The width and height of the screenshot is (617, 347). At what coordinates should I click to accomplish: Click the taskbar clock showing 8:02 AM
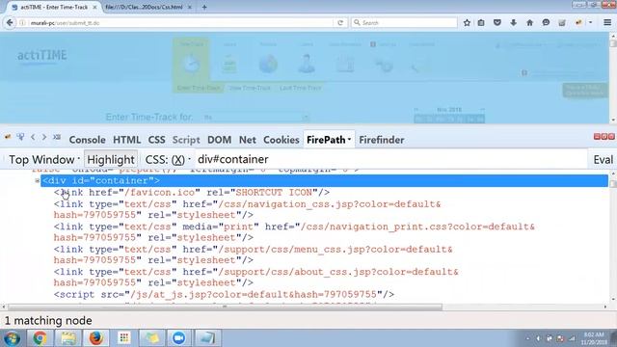pyautogui.click(x=595, y=338)
